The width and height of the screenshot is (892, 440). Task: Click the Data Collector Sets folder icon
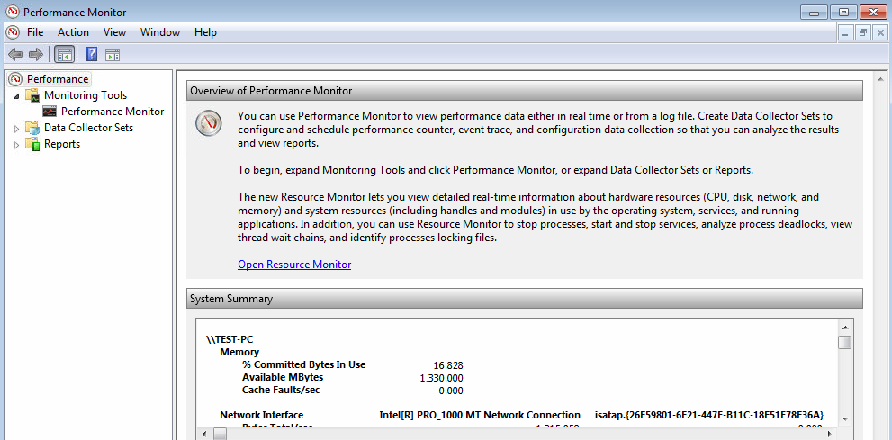click(x=32, y=128)
